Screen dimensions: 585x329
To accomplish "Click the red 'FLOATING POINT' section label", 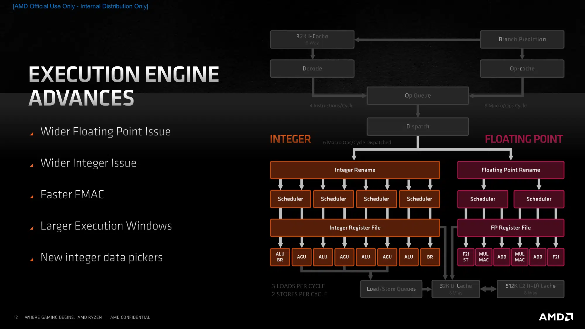I will pos(524,139).
